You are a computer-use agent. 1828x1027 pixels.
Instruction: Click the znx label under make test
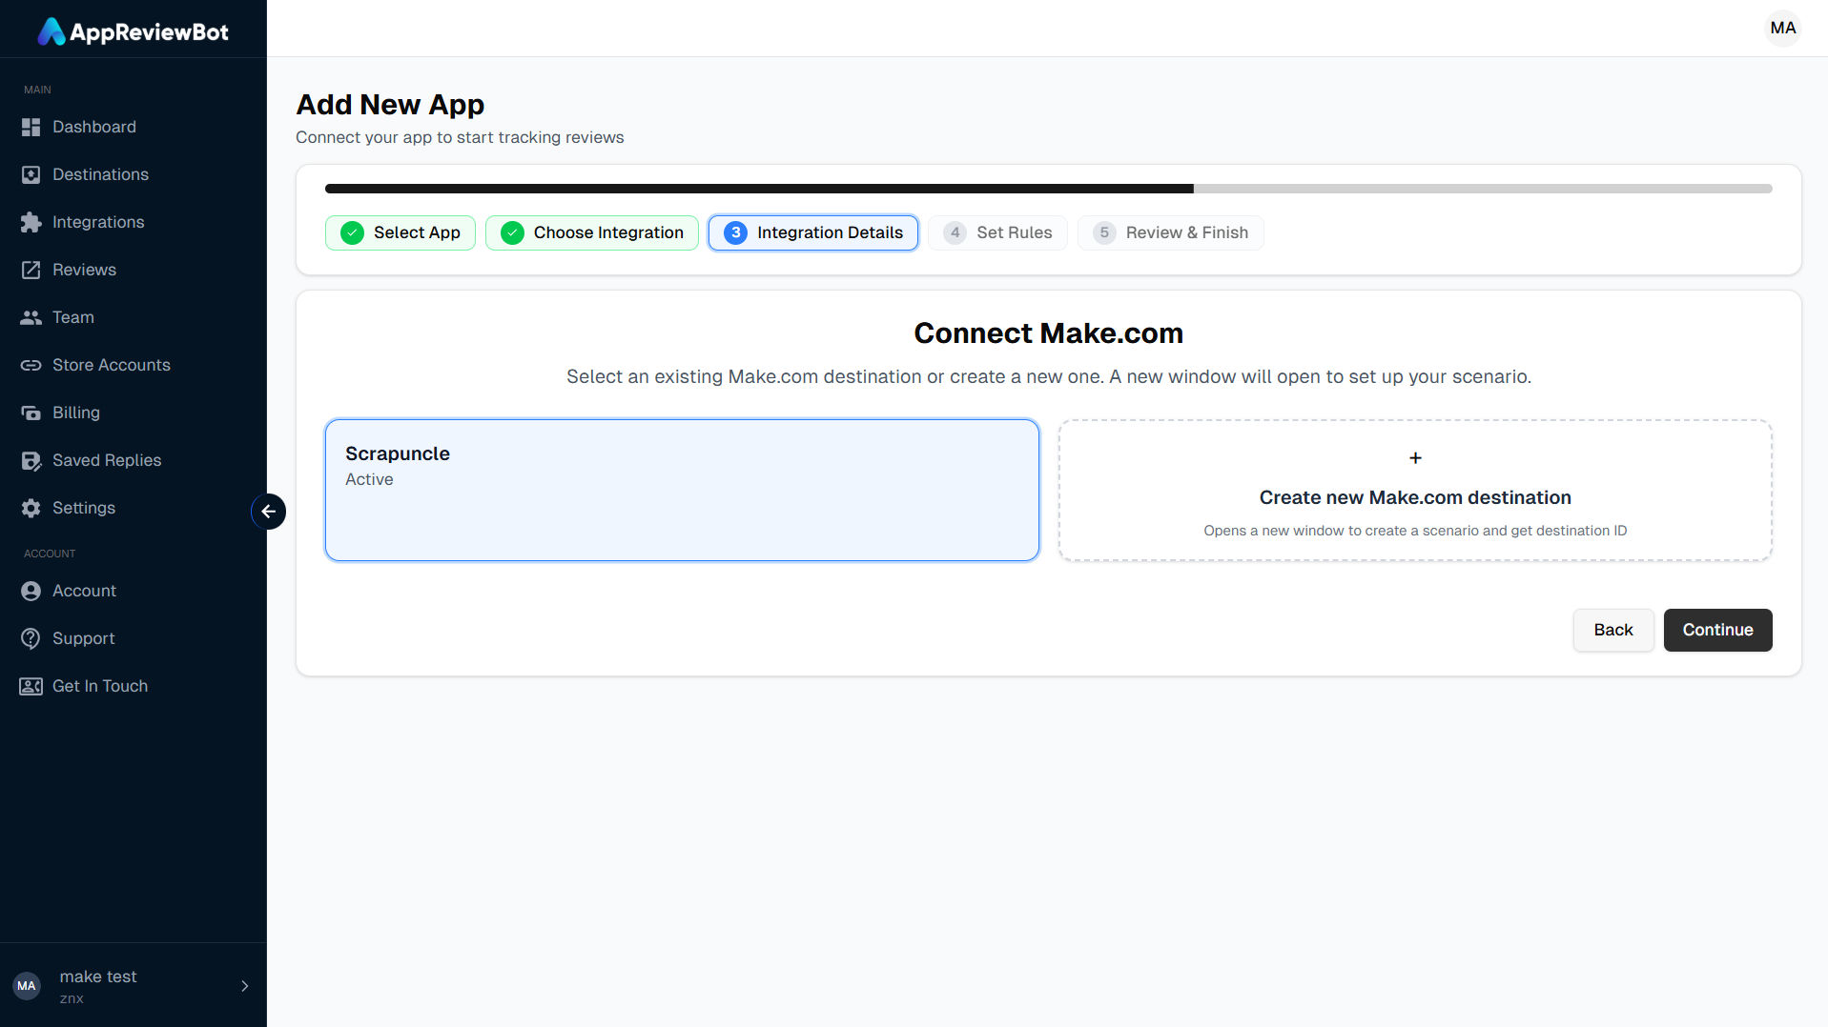click(x=72, y=999)
